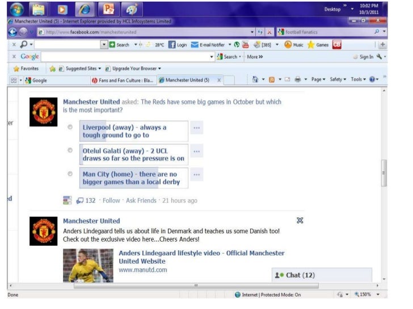Select the Manchester United (5) tab

[x=187, y=80]
